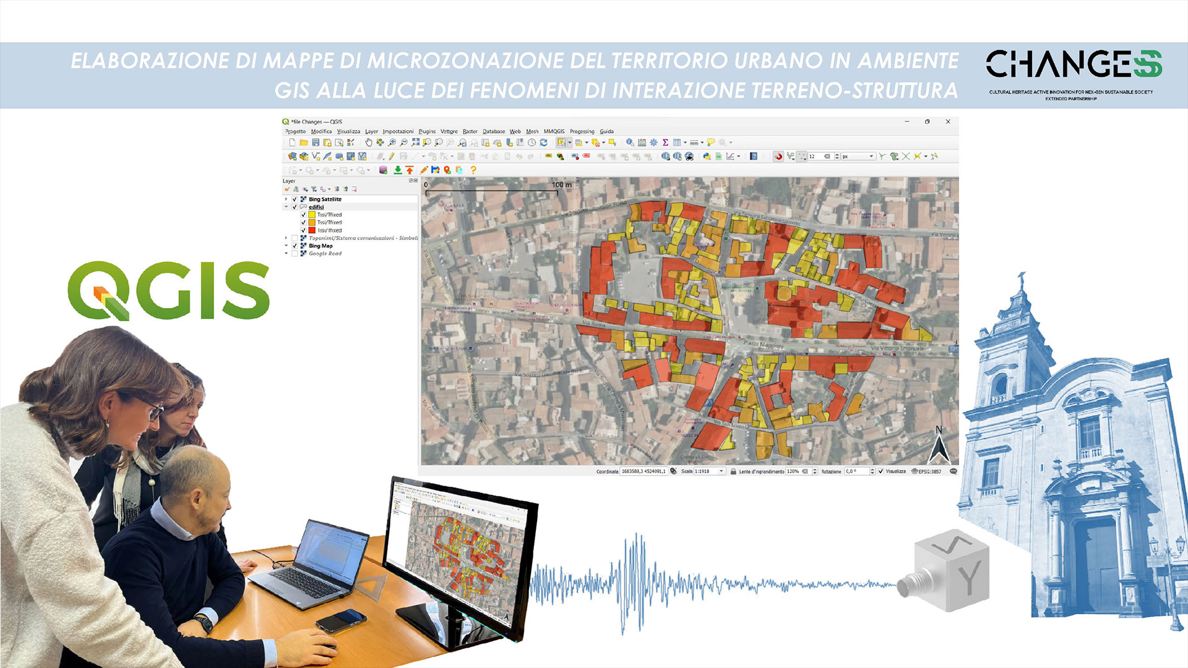Open the Processing menu
This screenshot has width=1188, height=668.
point(582,131)
